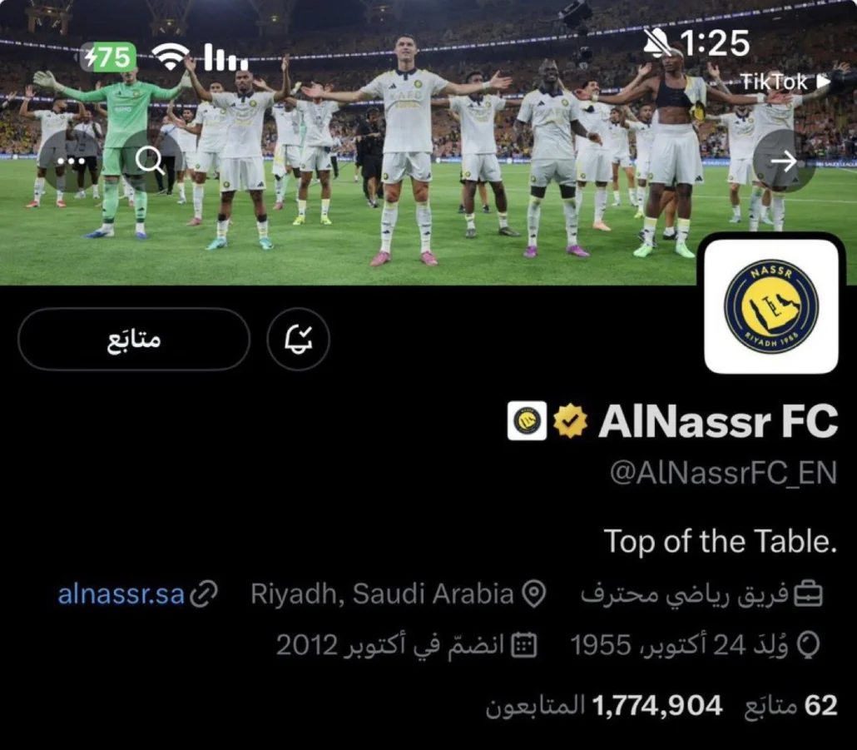This screenshot has width=857, height=750.
Task: Tap the calendar joined-date icon
Action: 524,646
